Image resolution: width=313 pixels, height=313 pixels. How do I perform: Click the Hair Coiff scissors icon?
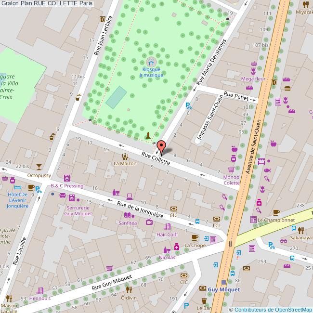coord(168,227)
